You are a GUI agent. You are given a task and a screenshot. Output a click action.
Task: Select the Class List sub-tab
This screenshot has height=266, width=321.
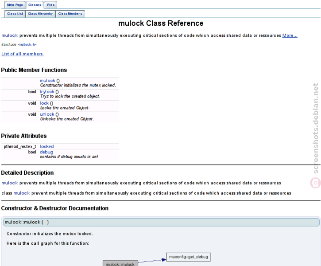15,14
